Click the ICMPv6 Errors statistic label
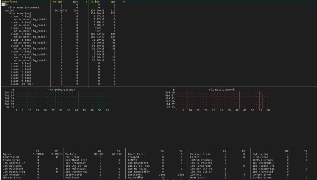The image size is (317, 180). (263, 160)
